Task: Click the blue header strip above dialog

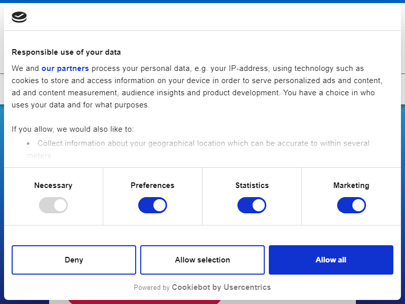Action: pos(202,2)
